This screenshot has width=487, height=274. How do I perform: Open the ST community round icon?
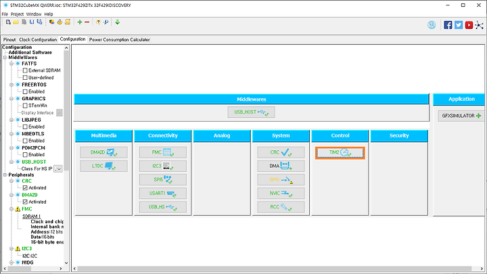point(432,25)
